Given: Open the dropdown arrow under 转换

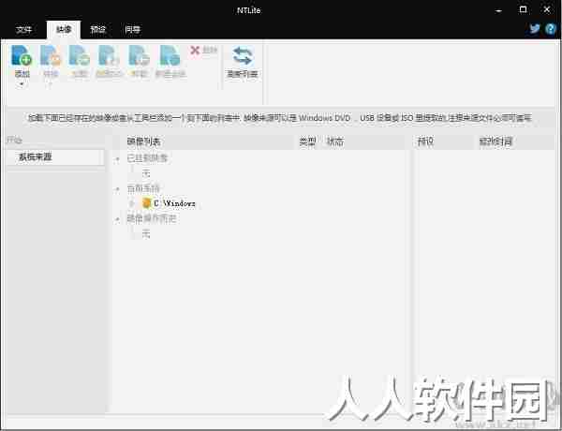Looking at the screenshot, I should [x=51, y=84].
